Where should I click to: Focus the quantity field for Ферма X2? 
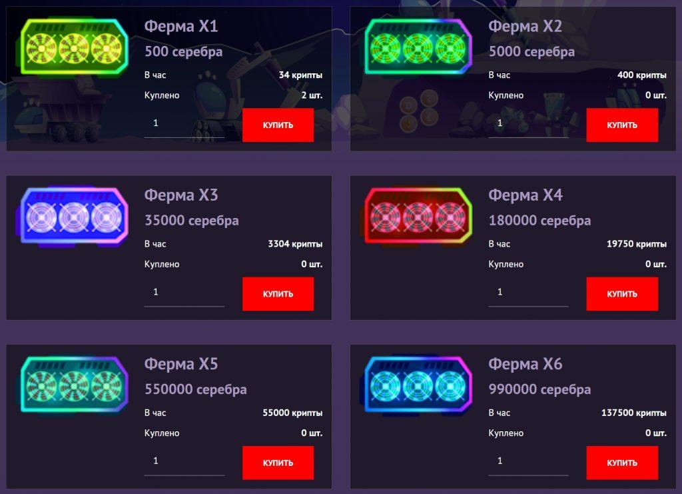click(x=528, y=124)
